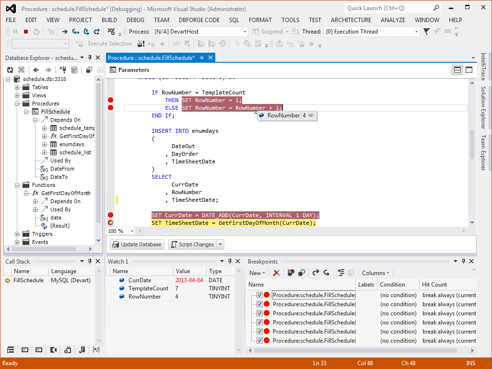Uncheck the fourth breakpoint checkbox
Image resolution: width=492 pixels, height=369 pixels.
tap(259, 323)
